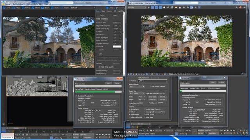Collapse Common Parameters in right Rendering dialog

pos(181,95)
